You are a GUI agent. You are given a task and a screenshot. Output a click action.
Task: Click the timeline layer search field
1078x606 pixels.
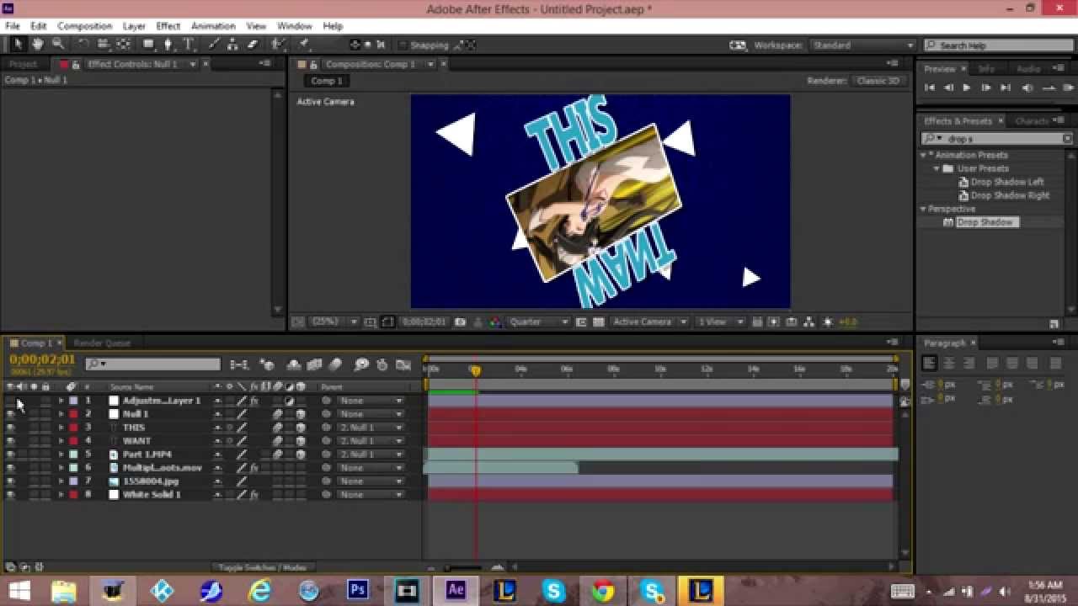pyautogui.click(x=152, y=364)
